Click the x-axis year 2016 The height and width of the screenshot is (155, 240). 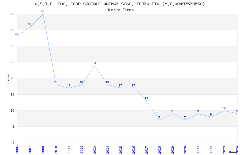(134, 150)
